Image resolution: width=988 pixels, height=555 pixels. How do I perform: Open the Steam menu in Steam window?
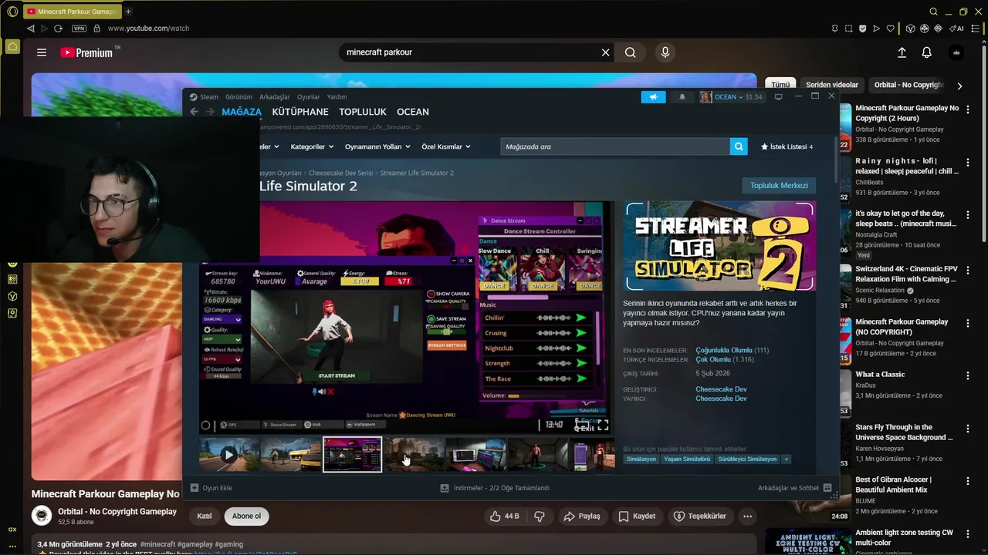(x=205, y=97)
